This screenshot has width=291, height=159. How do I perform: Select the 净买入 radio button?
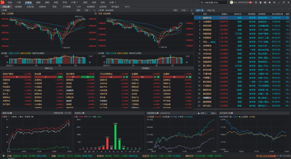tap(198, 113)
